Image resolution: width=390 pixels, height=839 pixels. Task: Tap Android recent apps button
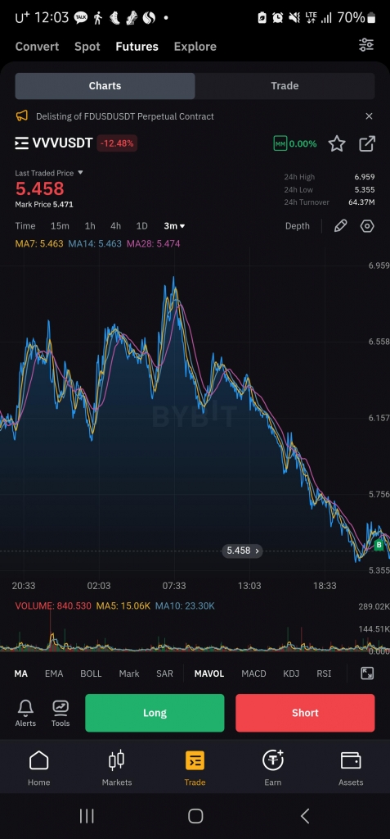(x=87, y=816)
